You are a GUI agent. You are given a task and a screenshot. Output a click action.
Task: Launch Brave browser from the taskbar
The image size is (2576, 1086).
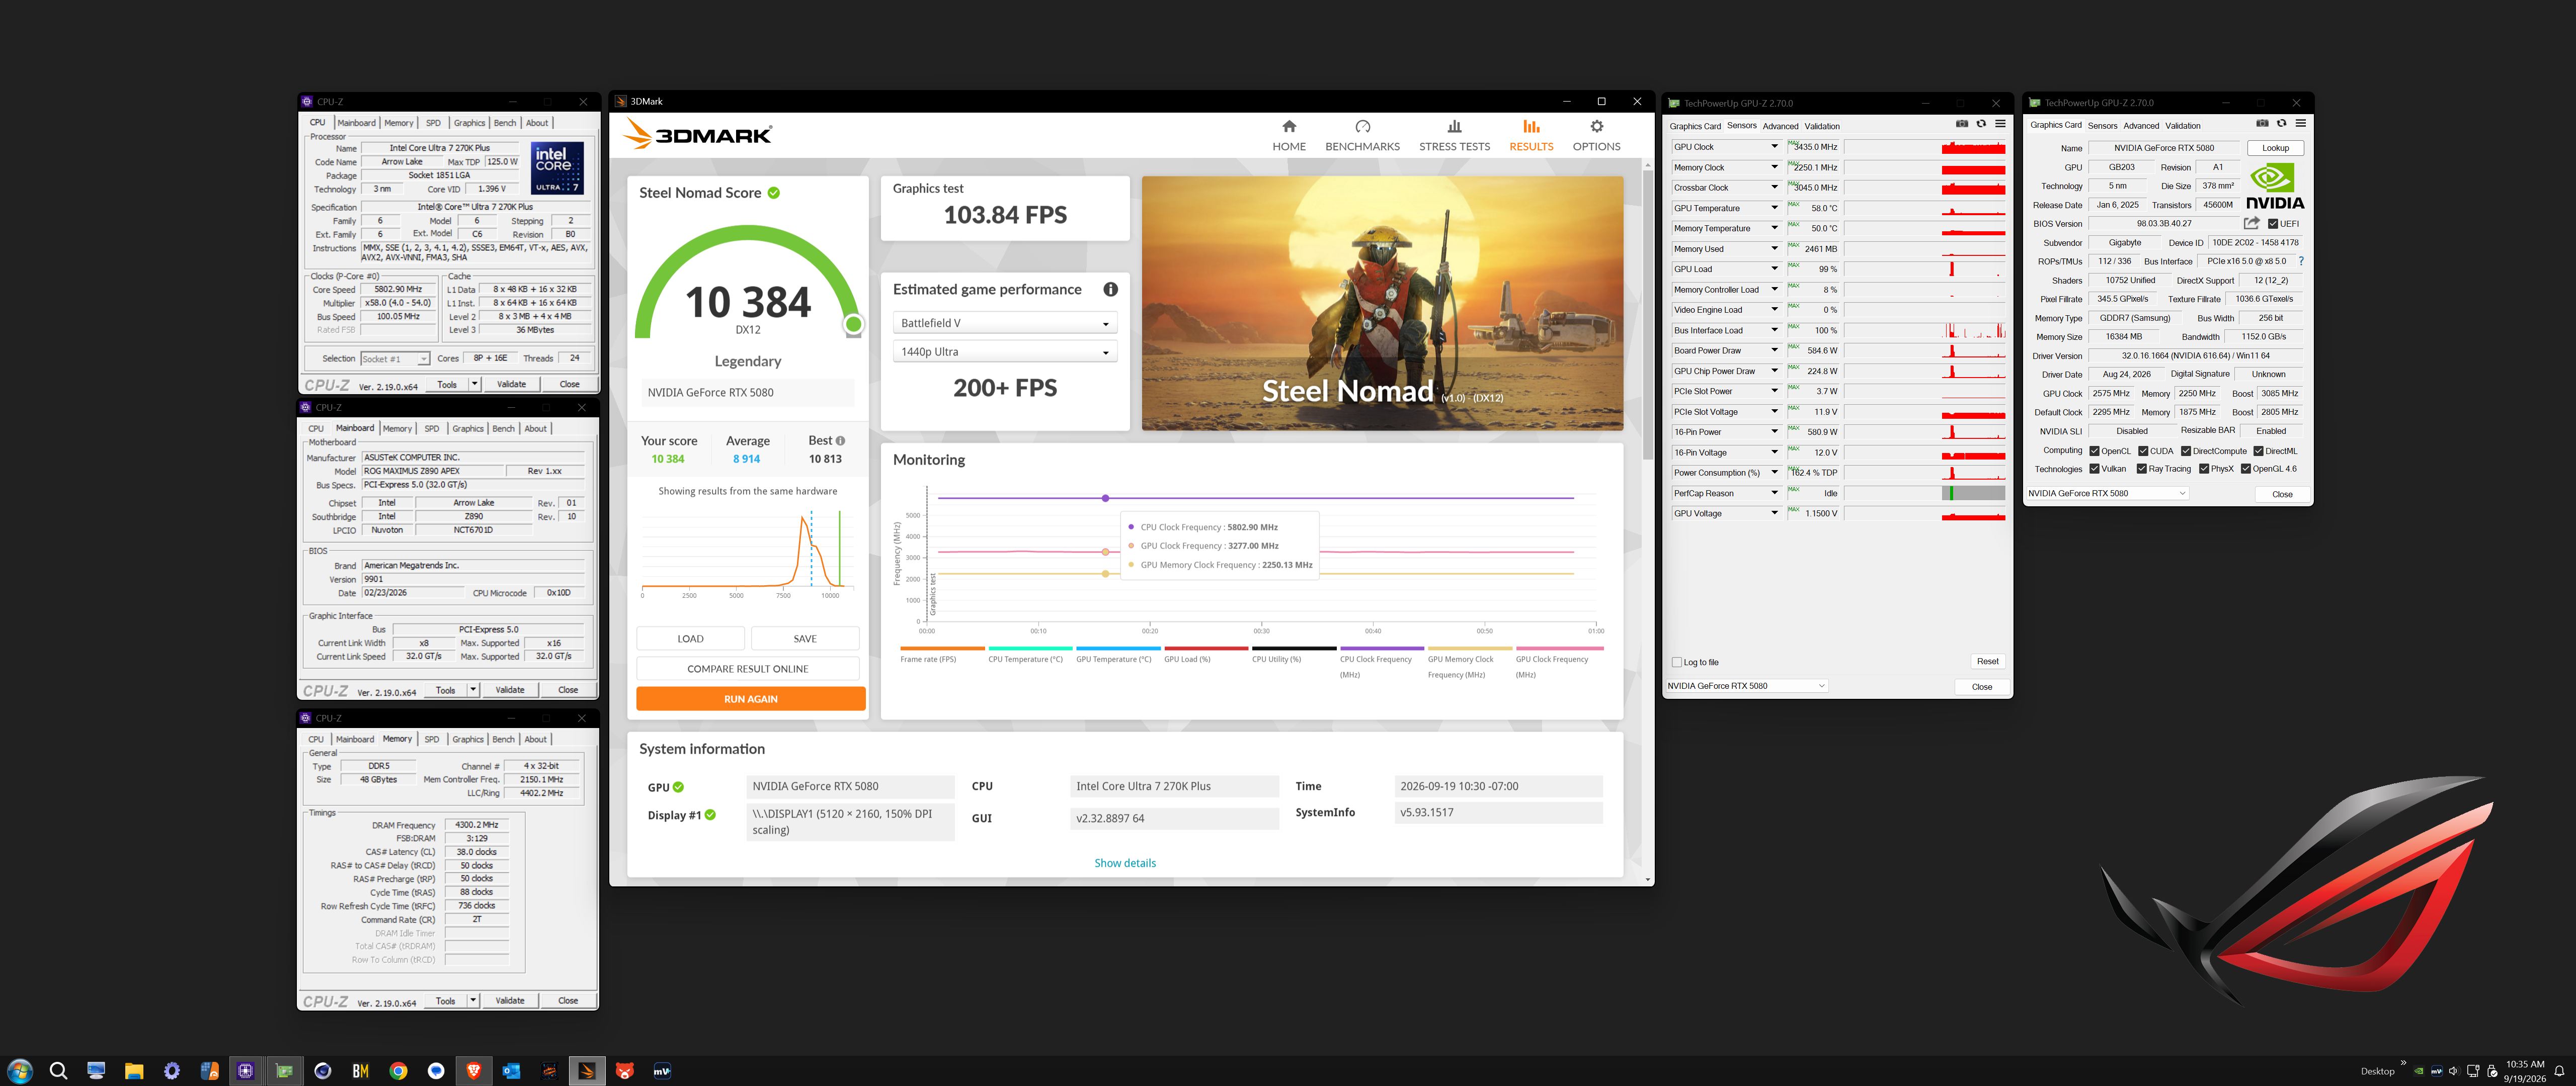coord(474,1071)
